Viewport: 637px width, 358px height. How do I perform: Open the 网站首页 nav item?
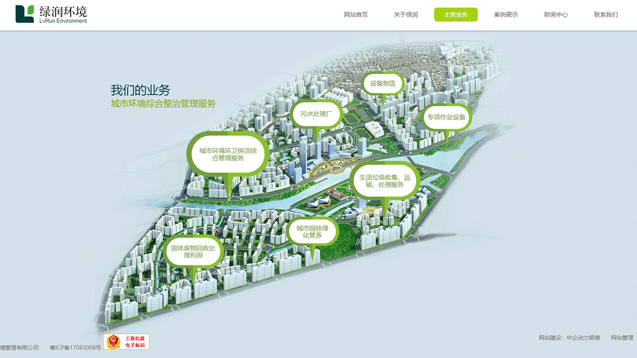356,14
